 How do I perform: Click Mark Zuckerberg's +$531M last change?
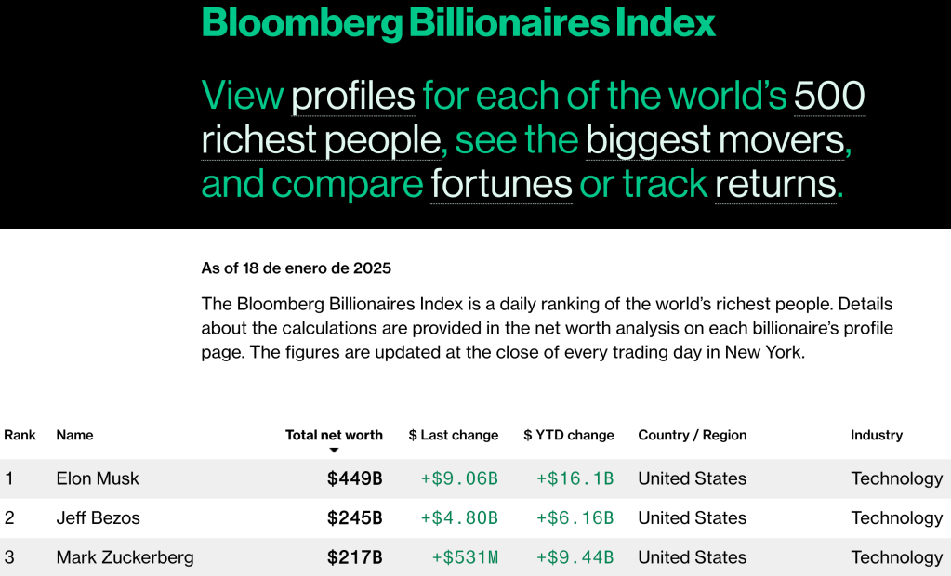pyautogui.click(x=465, y=557)
